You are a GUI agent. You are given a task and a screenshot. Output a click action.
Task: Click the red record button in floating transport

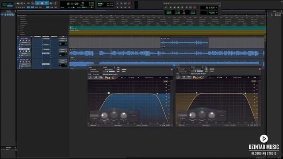195,8
